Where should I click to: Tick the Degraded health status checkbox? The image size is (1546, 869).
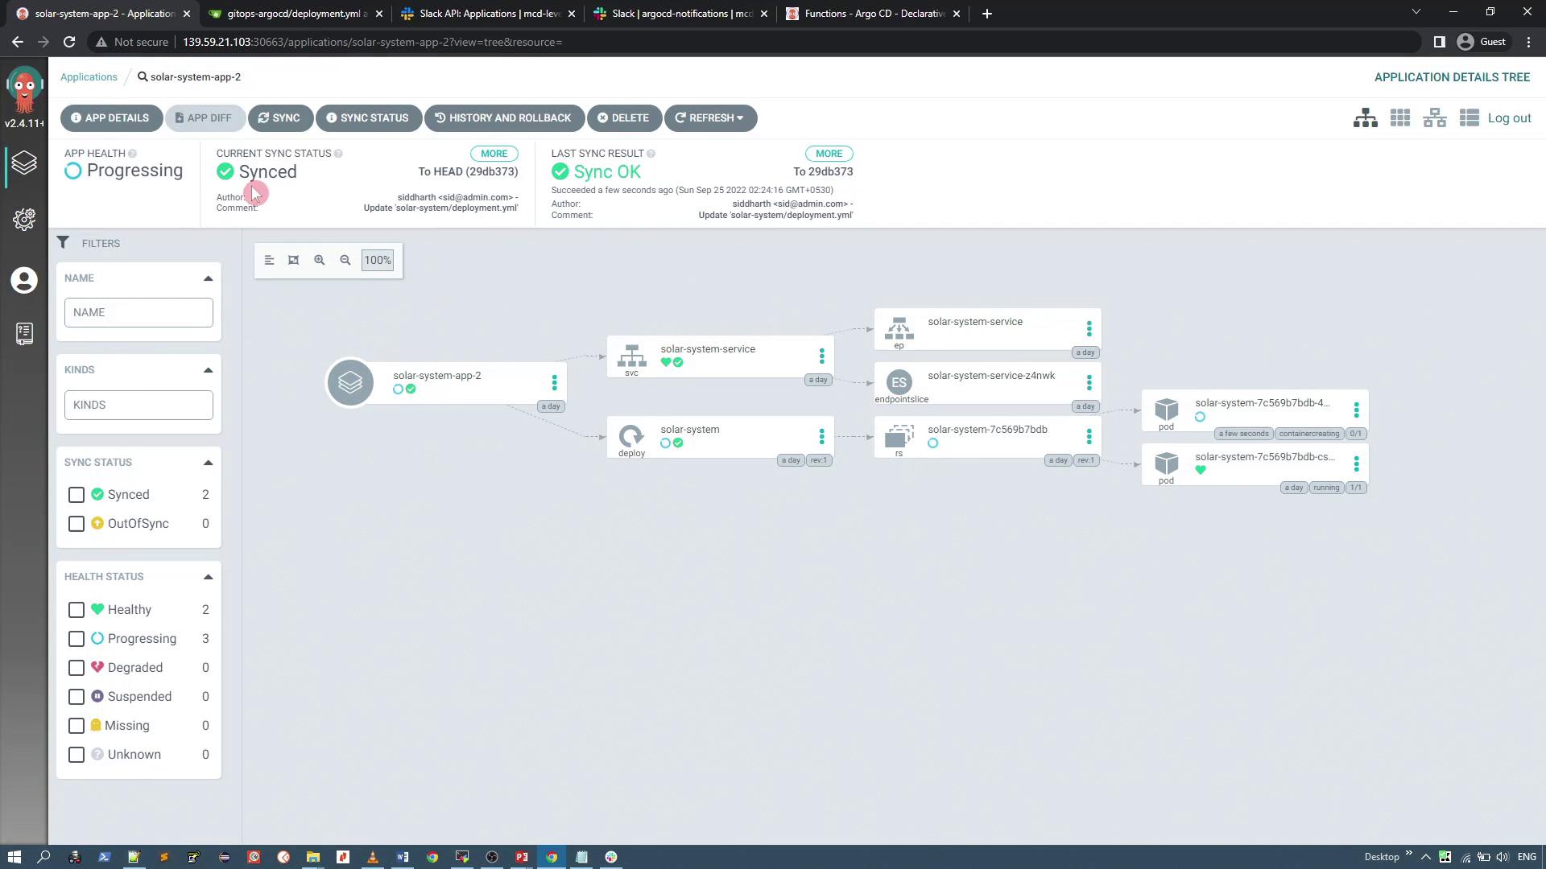(x=76, y=668)
